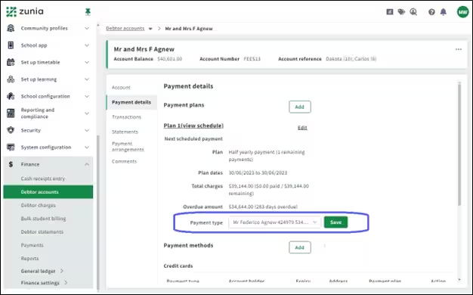Click the Mr and Mrs F Agnew heading
473x295 pixels.
[x=144, y=49]
